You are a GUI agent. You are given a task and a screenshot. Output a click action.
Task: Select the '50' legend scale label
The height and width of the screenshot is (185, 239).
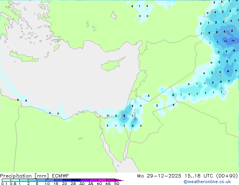117,183
